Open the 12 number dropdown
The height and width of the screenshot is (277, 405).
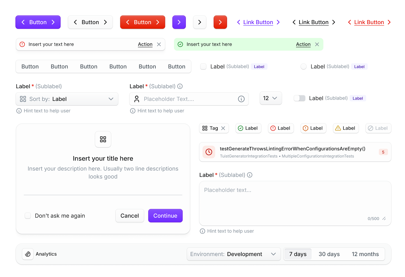pos(271,98)
